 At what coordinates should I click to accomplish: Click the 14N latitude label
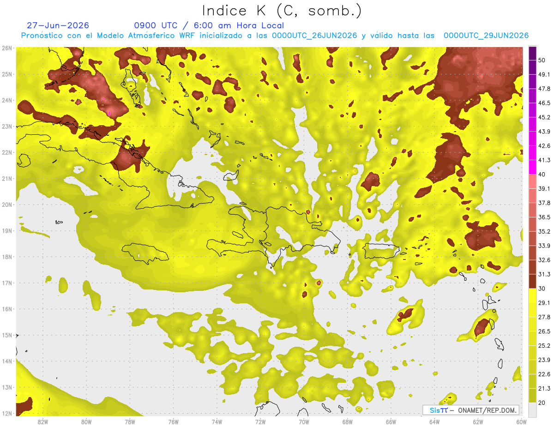coord(7,361)
